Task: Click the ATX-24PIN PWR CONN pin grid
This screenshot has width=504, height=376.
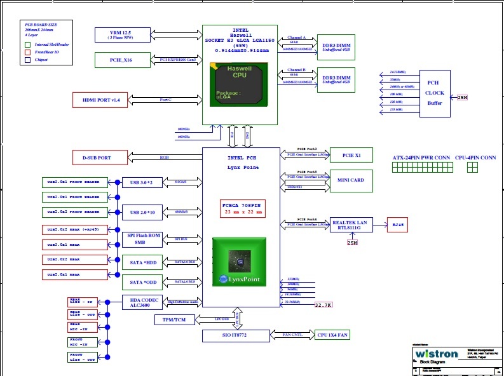Action: point(423,167)
